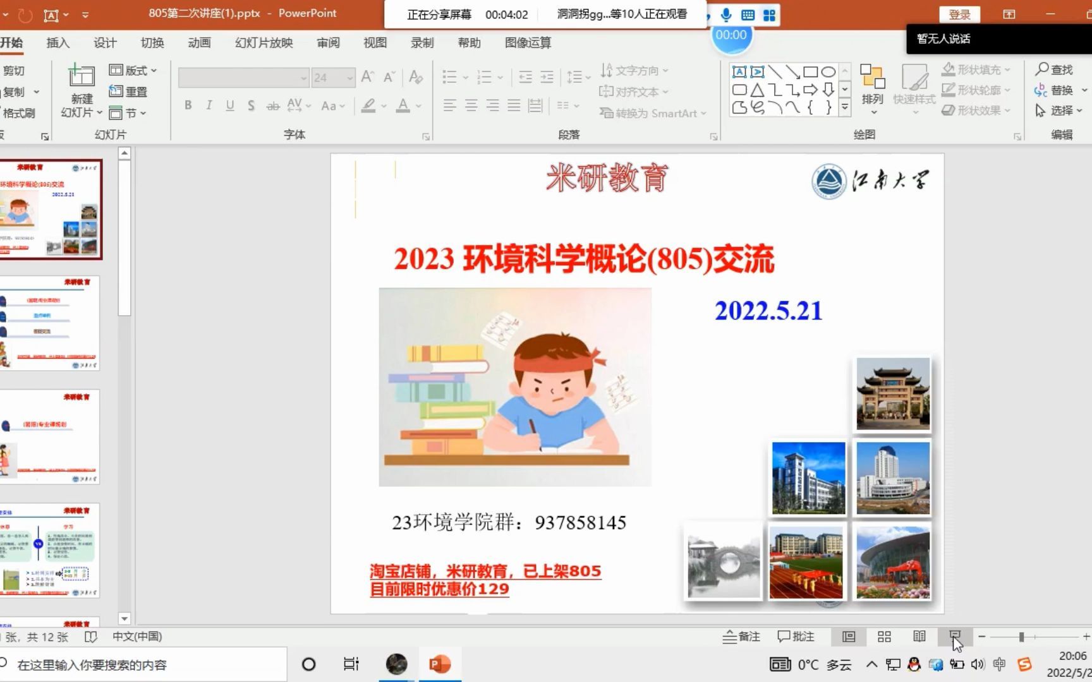Select the right arrow shape in gallery
The width and height of the screenshot is (1092, 682).
click(x=810, y=90)
